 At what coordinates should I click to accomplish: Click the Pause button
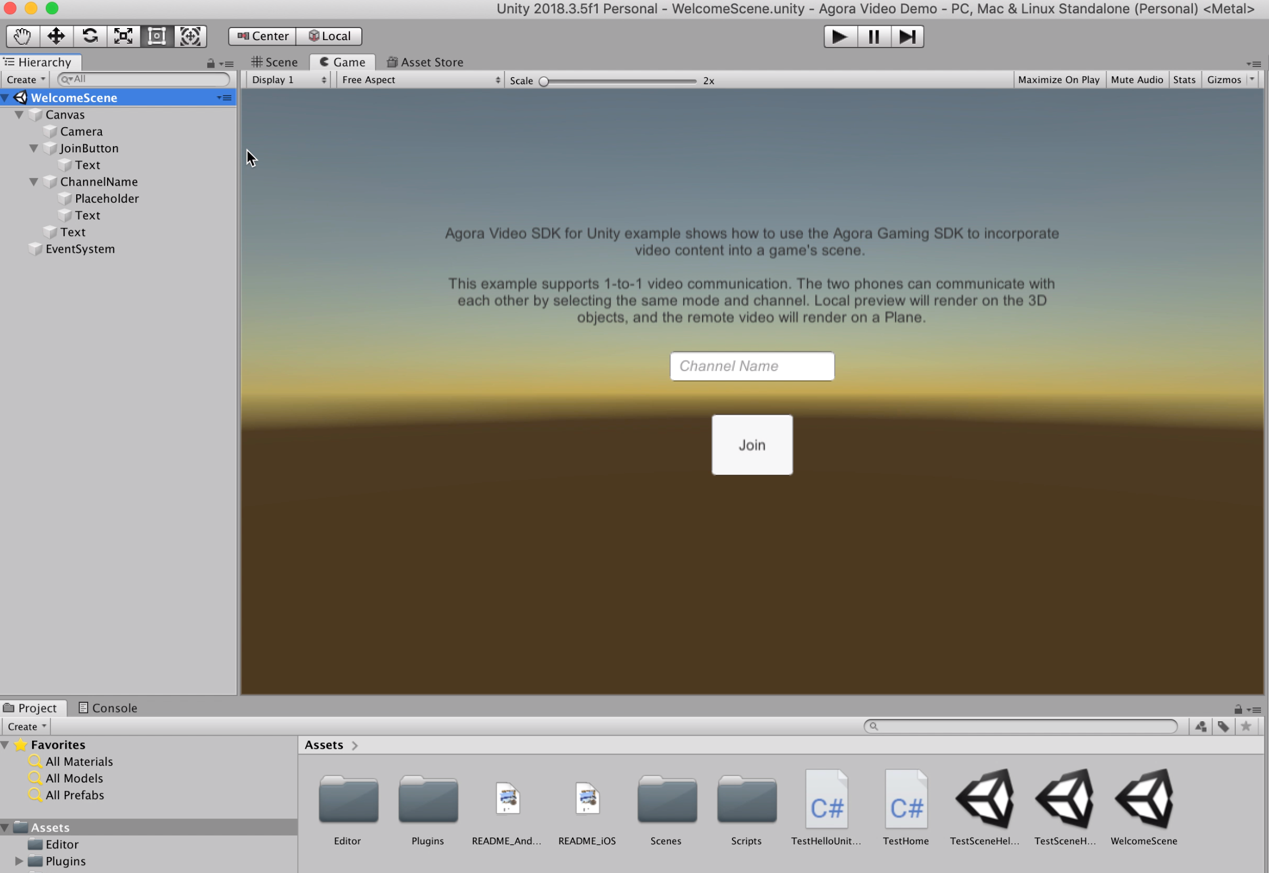click(x=874, y=37)
